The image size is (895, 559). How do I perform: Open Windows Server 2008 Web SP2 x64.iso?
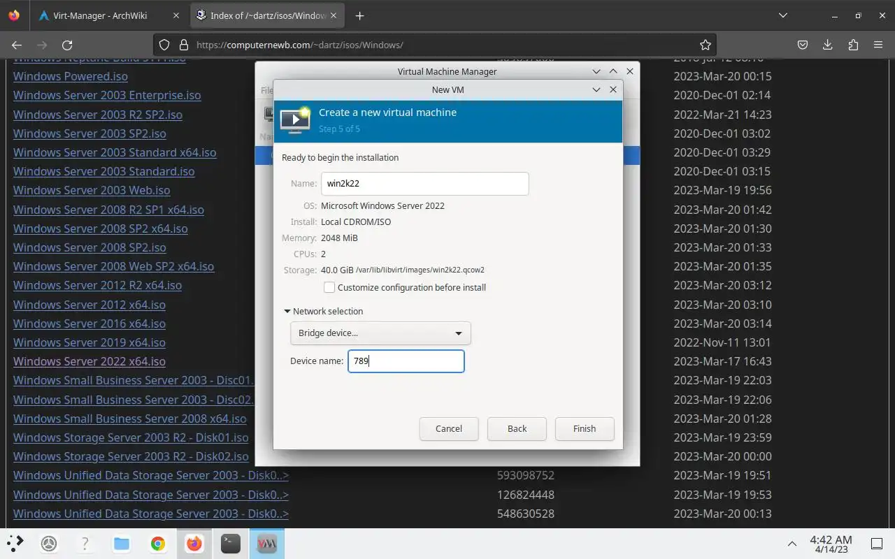[x=113, y=266]
